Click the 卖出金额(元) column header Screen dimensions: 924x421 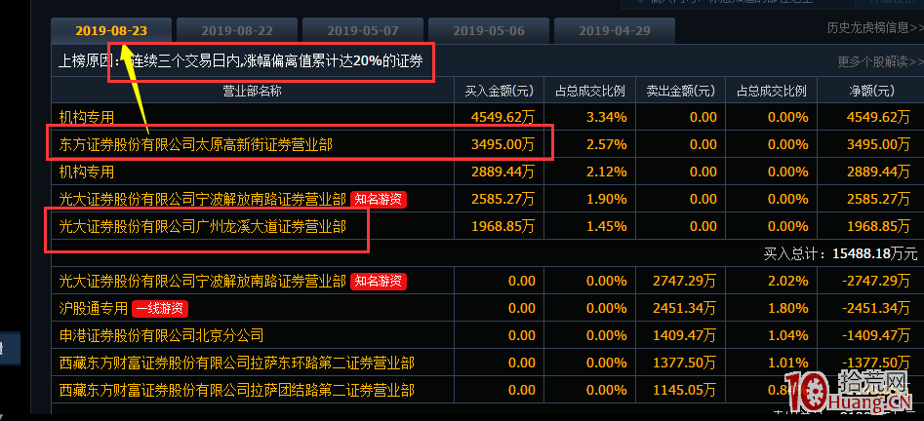(x=680, y=91)
